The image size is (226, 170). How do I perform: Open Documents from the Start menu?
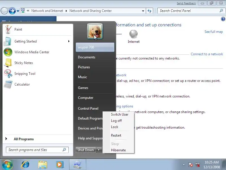[x=95, y=57]
